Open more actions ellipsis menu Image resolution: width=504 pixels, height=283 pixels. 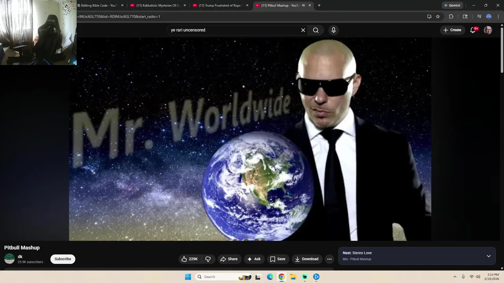(330, 259)
